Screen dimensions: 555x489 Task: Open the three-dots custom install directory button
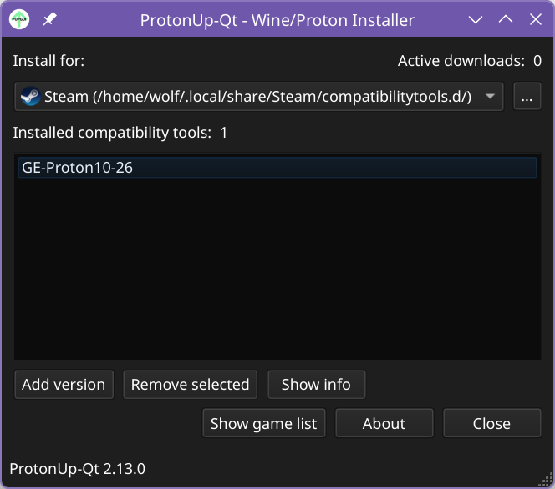coord(527,97)
